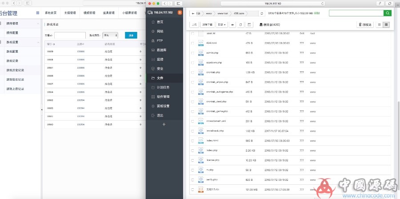Check the box for index.php
The width and height of the screenshot is (400, 199).
(x=192, y=150)
